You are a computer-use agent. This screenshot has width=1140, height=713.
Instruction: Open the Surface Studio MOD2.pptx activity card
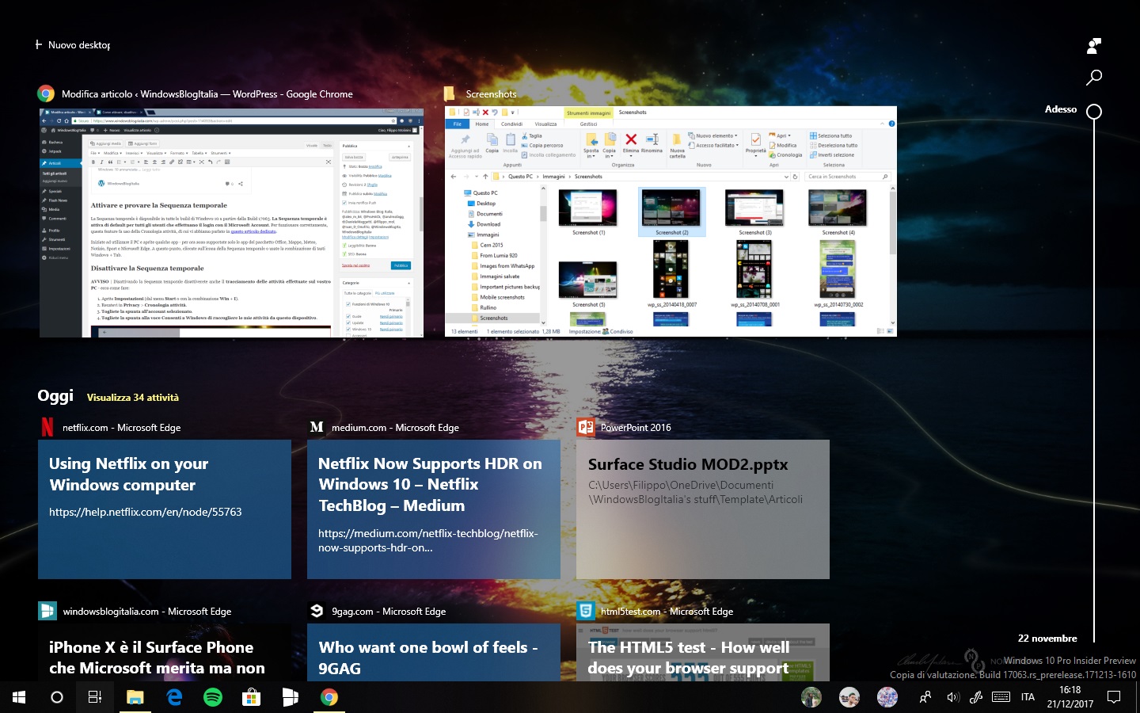703,509
